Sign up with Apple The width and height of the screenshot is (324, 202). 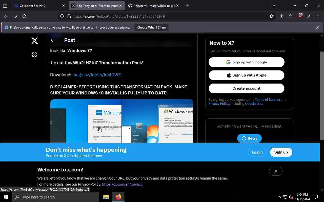[247, 75]
